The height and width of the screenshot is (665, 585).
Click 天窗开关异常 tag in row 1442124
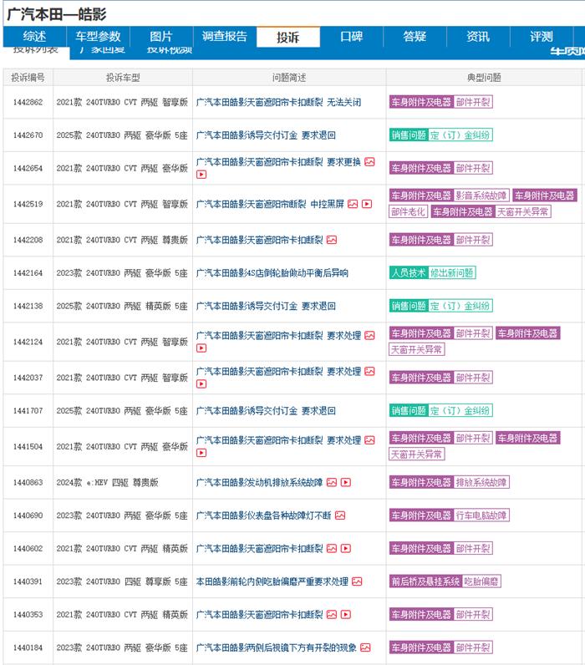416,349
